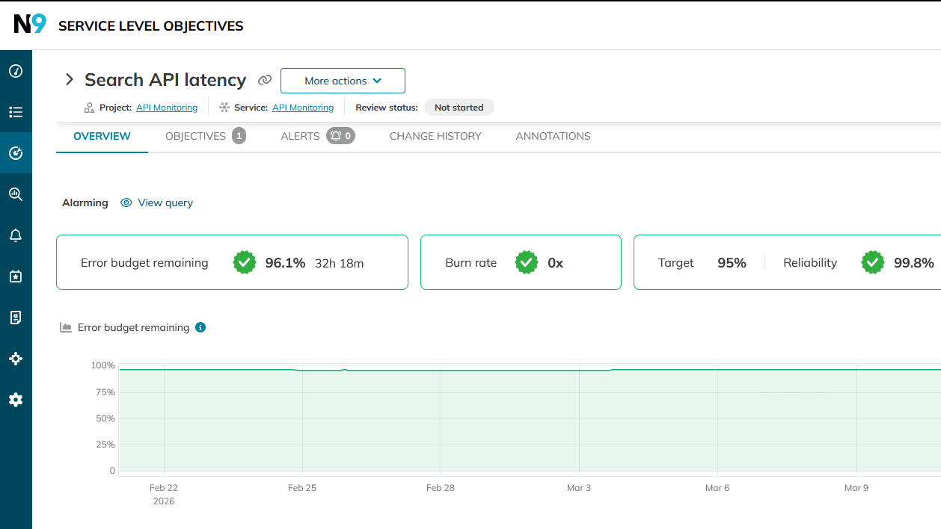This screenshot has height=529, width=941.
Task: Open the list view icon in sidebar
Action: (x=16, y=112)
